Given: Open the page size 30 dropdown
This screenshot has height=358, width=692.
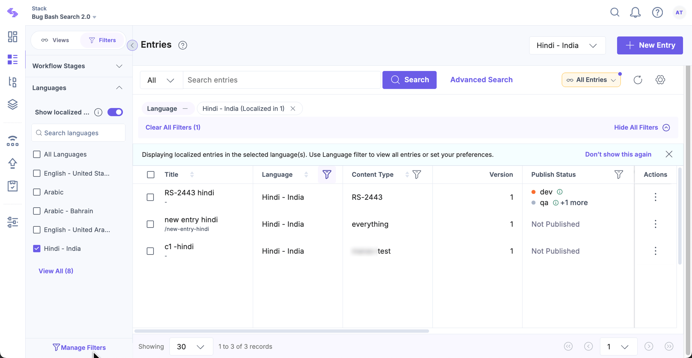Looking at the screenshot, I should pos(191,347).
